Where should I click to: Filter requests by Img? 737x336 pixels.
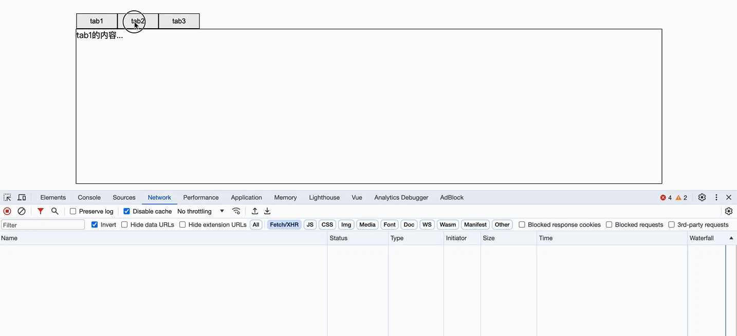click(346, 225)
